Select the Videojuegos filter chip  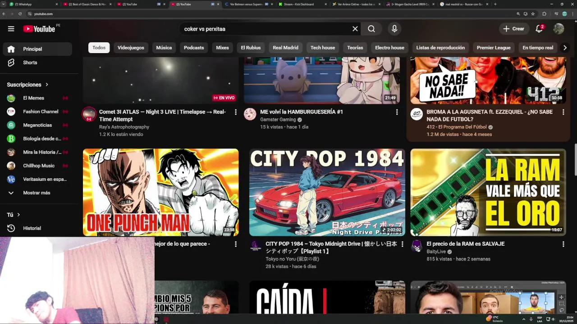pyautogui.click(x=131, y=48)
